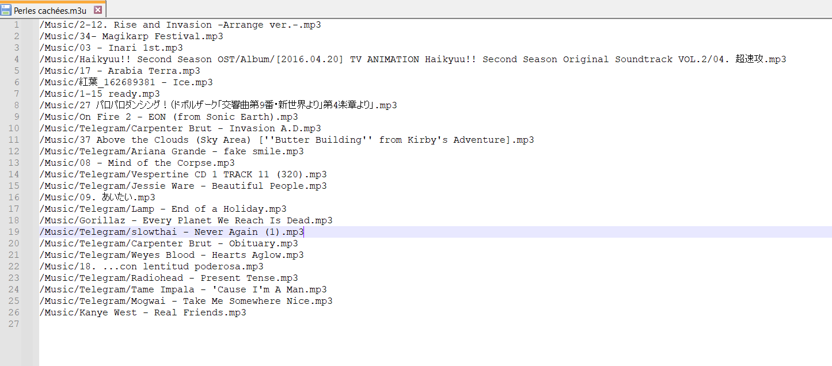Click the Above the Clouds (Sky Area) line
Viewport: 832px width, 366px height.
pyautogui.click(x=287, y=140)
